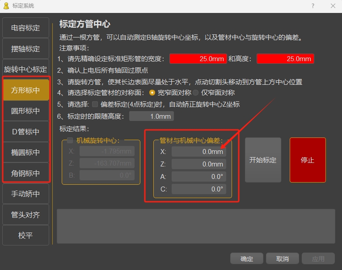Viewport: 342px width, 270px height.
Task: Click the deviation Z field 0.0mm
Action: coord(198,164)
